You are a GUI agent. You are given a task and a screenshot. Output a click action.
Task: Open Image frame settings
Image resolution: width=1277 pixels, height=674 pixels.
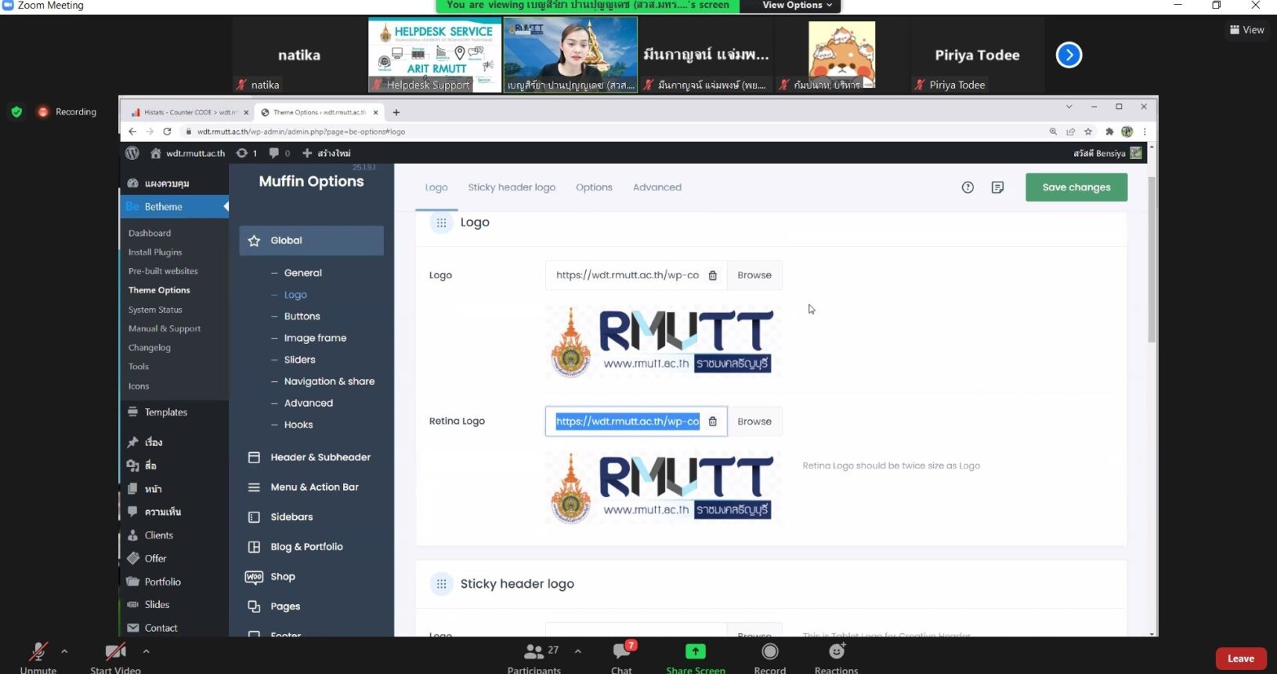(x=315, y=339)
